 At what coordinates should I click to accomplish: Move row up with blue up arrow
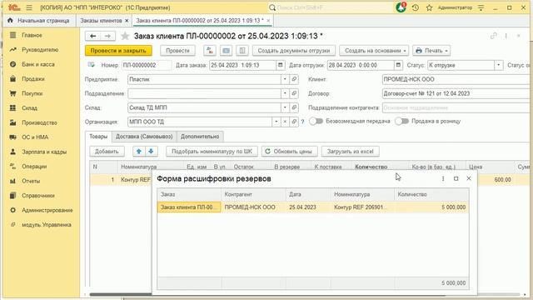(x=139, y=152)
